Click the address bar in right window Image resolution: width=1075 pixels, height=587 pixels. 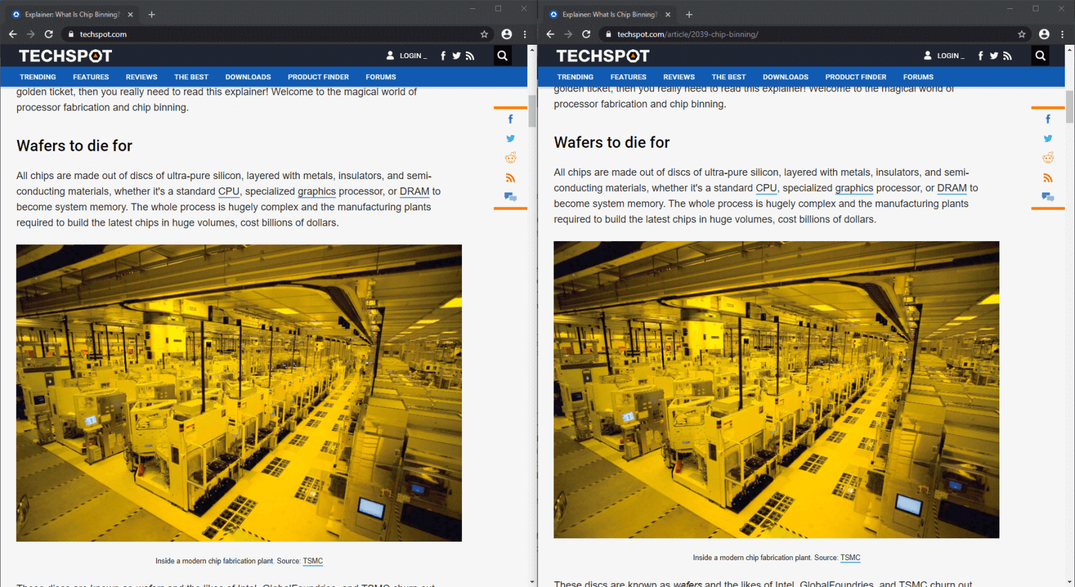click(806, 34)
